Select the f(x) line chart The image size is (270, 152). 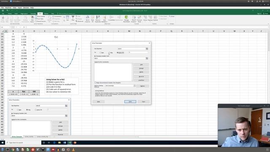pyautogui.click(x=56, y=53)
